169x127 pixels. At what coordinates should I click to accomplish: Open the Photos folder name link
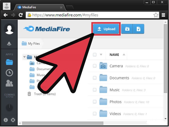click(x=116, y=102)
